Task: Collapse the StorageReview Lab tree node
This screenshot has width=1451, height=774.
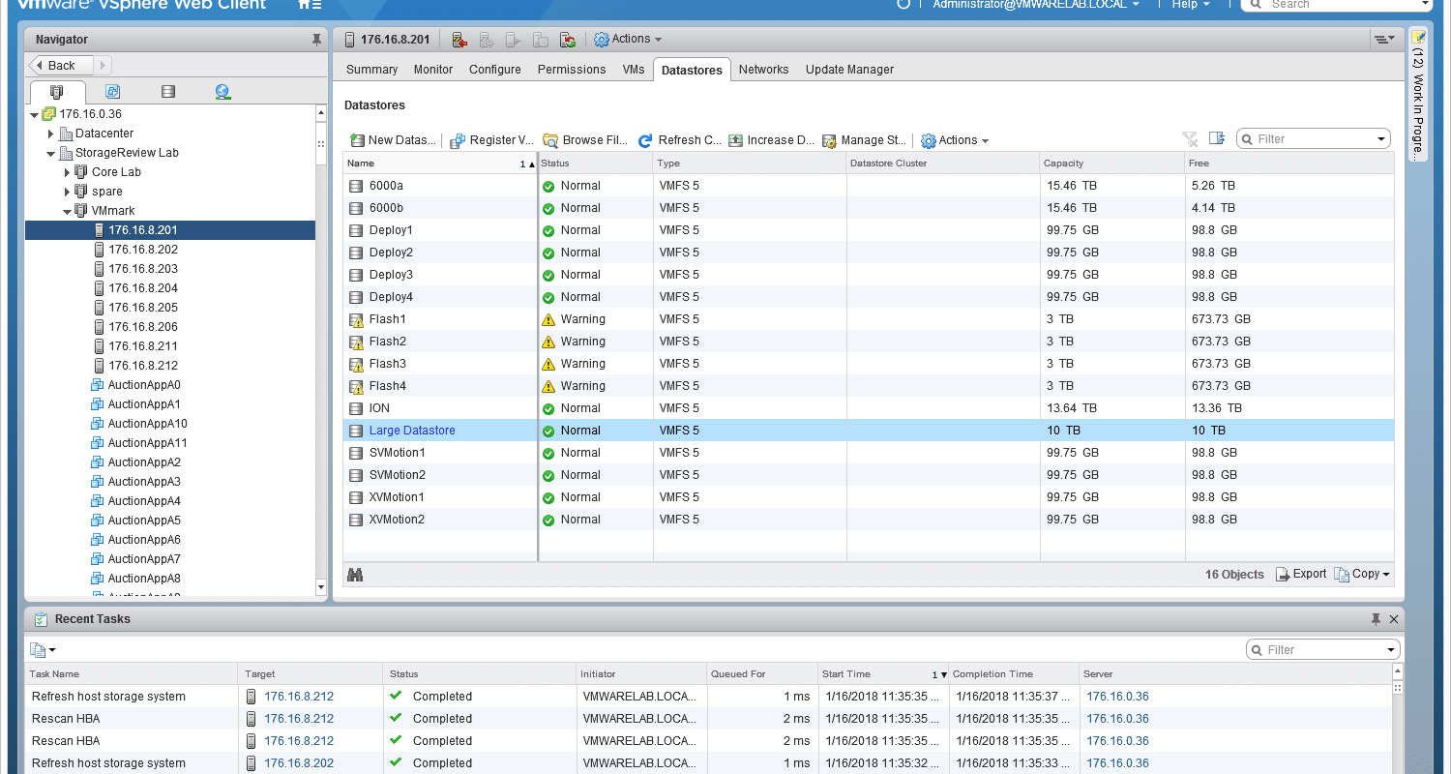Action: coord(51,153)
